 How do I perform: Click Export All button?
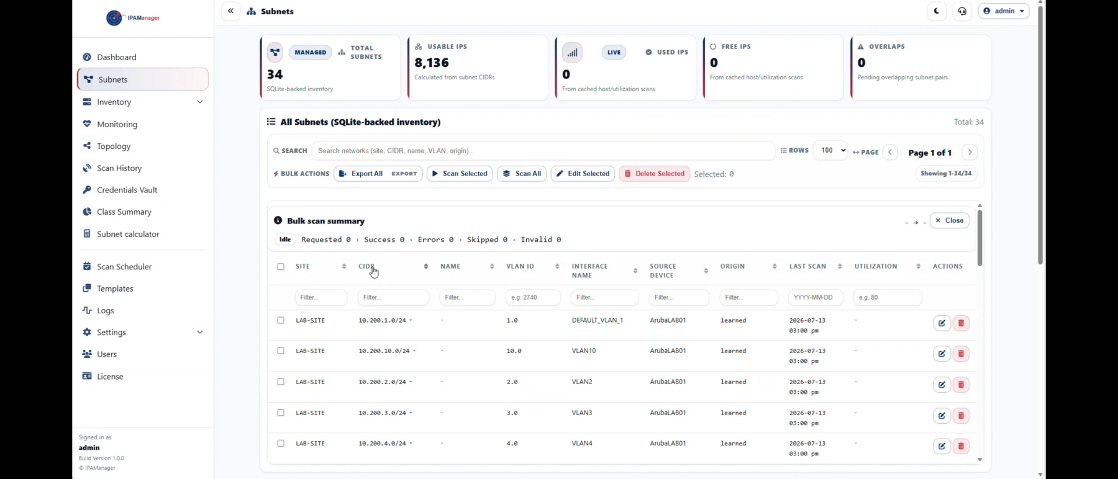tap(378, 174)
